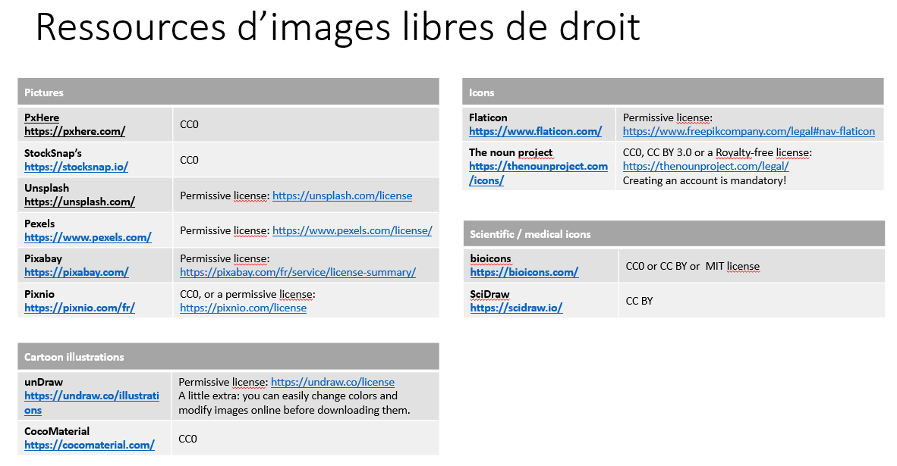Image resolution: width=897 pixels, height=466 pixels.
Task: Select the 'Flaticon' name text
Action: pos(488,117)
